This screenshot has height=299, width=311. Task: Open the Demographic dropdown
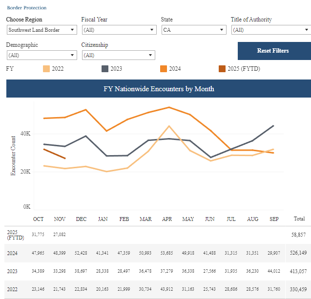[x=42, y=55]
